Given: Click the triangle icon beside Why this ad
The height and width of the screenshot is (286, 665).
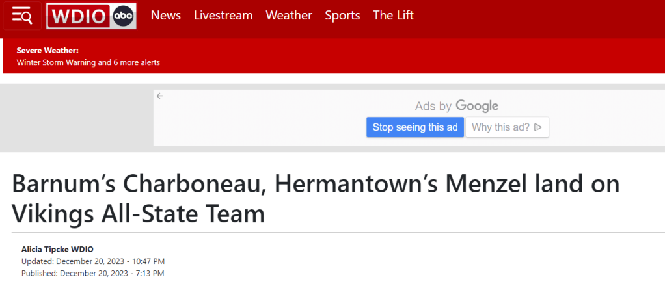Looking at the screenshot, I should coord(538,127).
